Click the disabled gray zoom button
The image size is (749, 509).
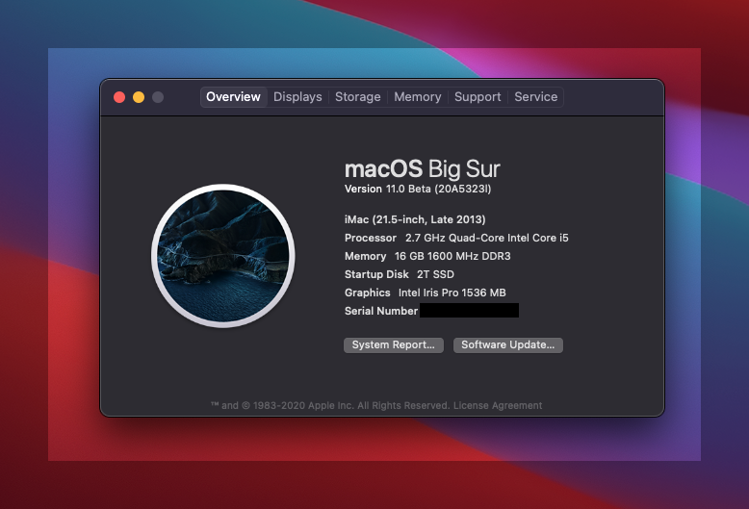click(x=158, y=97)
